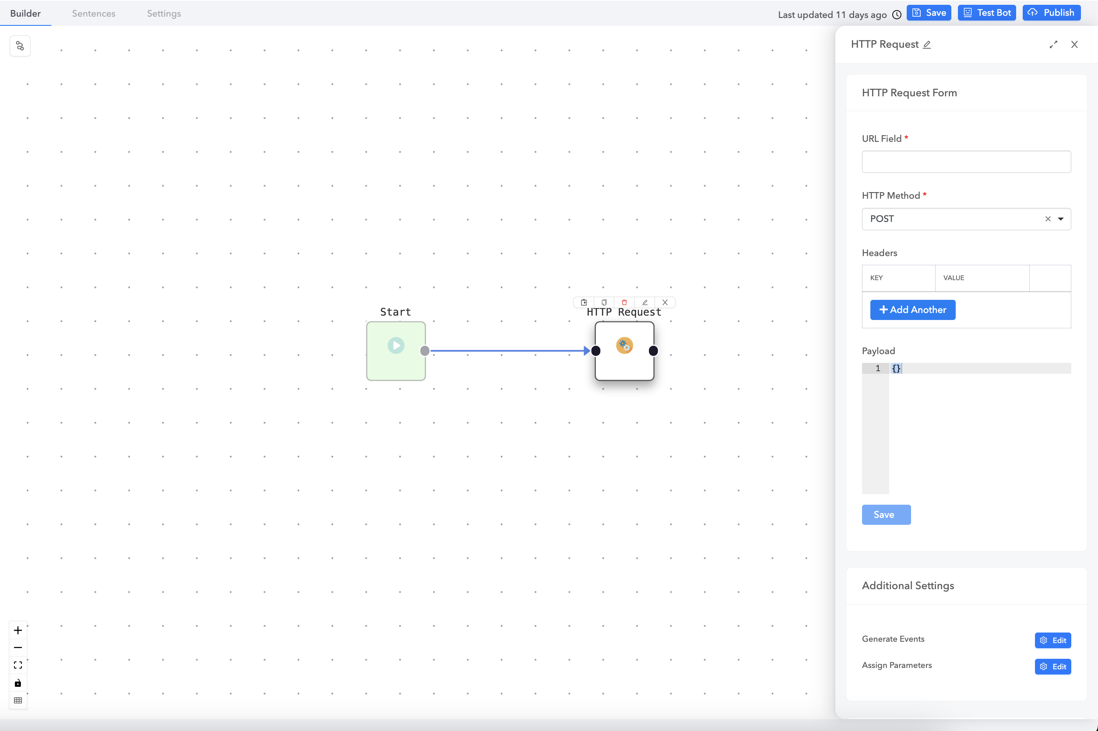
Task: Click the Publish button
Action: (x=1052, y=13)
